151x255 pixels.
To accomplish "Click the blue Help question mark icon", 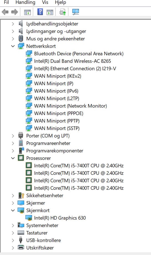I will (40, 12).
